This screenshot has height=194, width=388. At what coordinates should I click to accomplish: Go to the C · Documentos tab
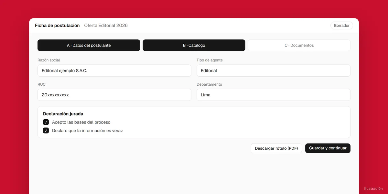[x=299, y=45]
